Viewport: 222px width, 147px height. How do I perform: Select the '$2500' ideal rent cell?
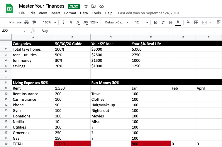click(111, 55)
